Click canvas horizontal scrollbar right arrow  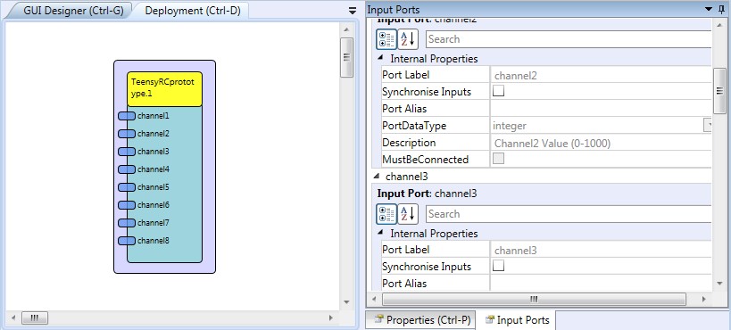point(330,318)
